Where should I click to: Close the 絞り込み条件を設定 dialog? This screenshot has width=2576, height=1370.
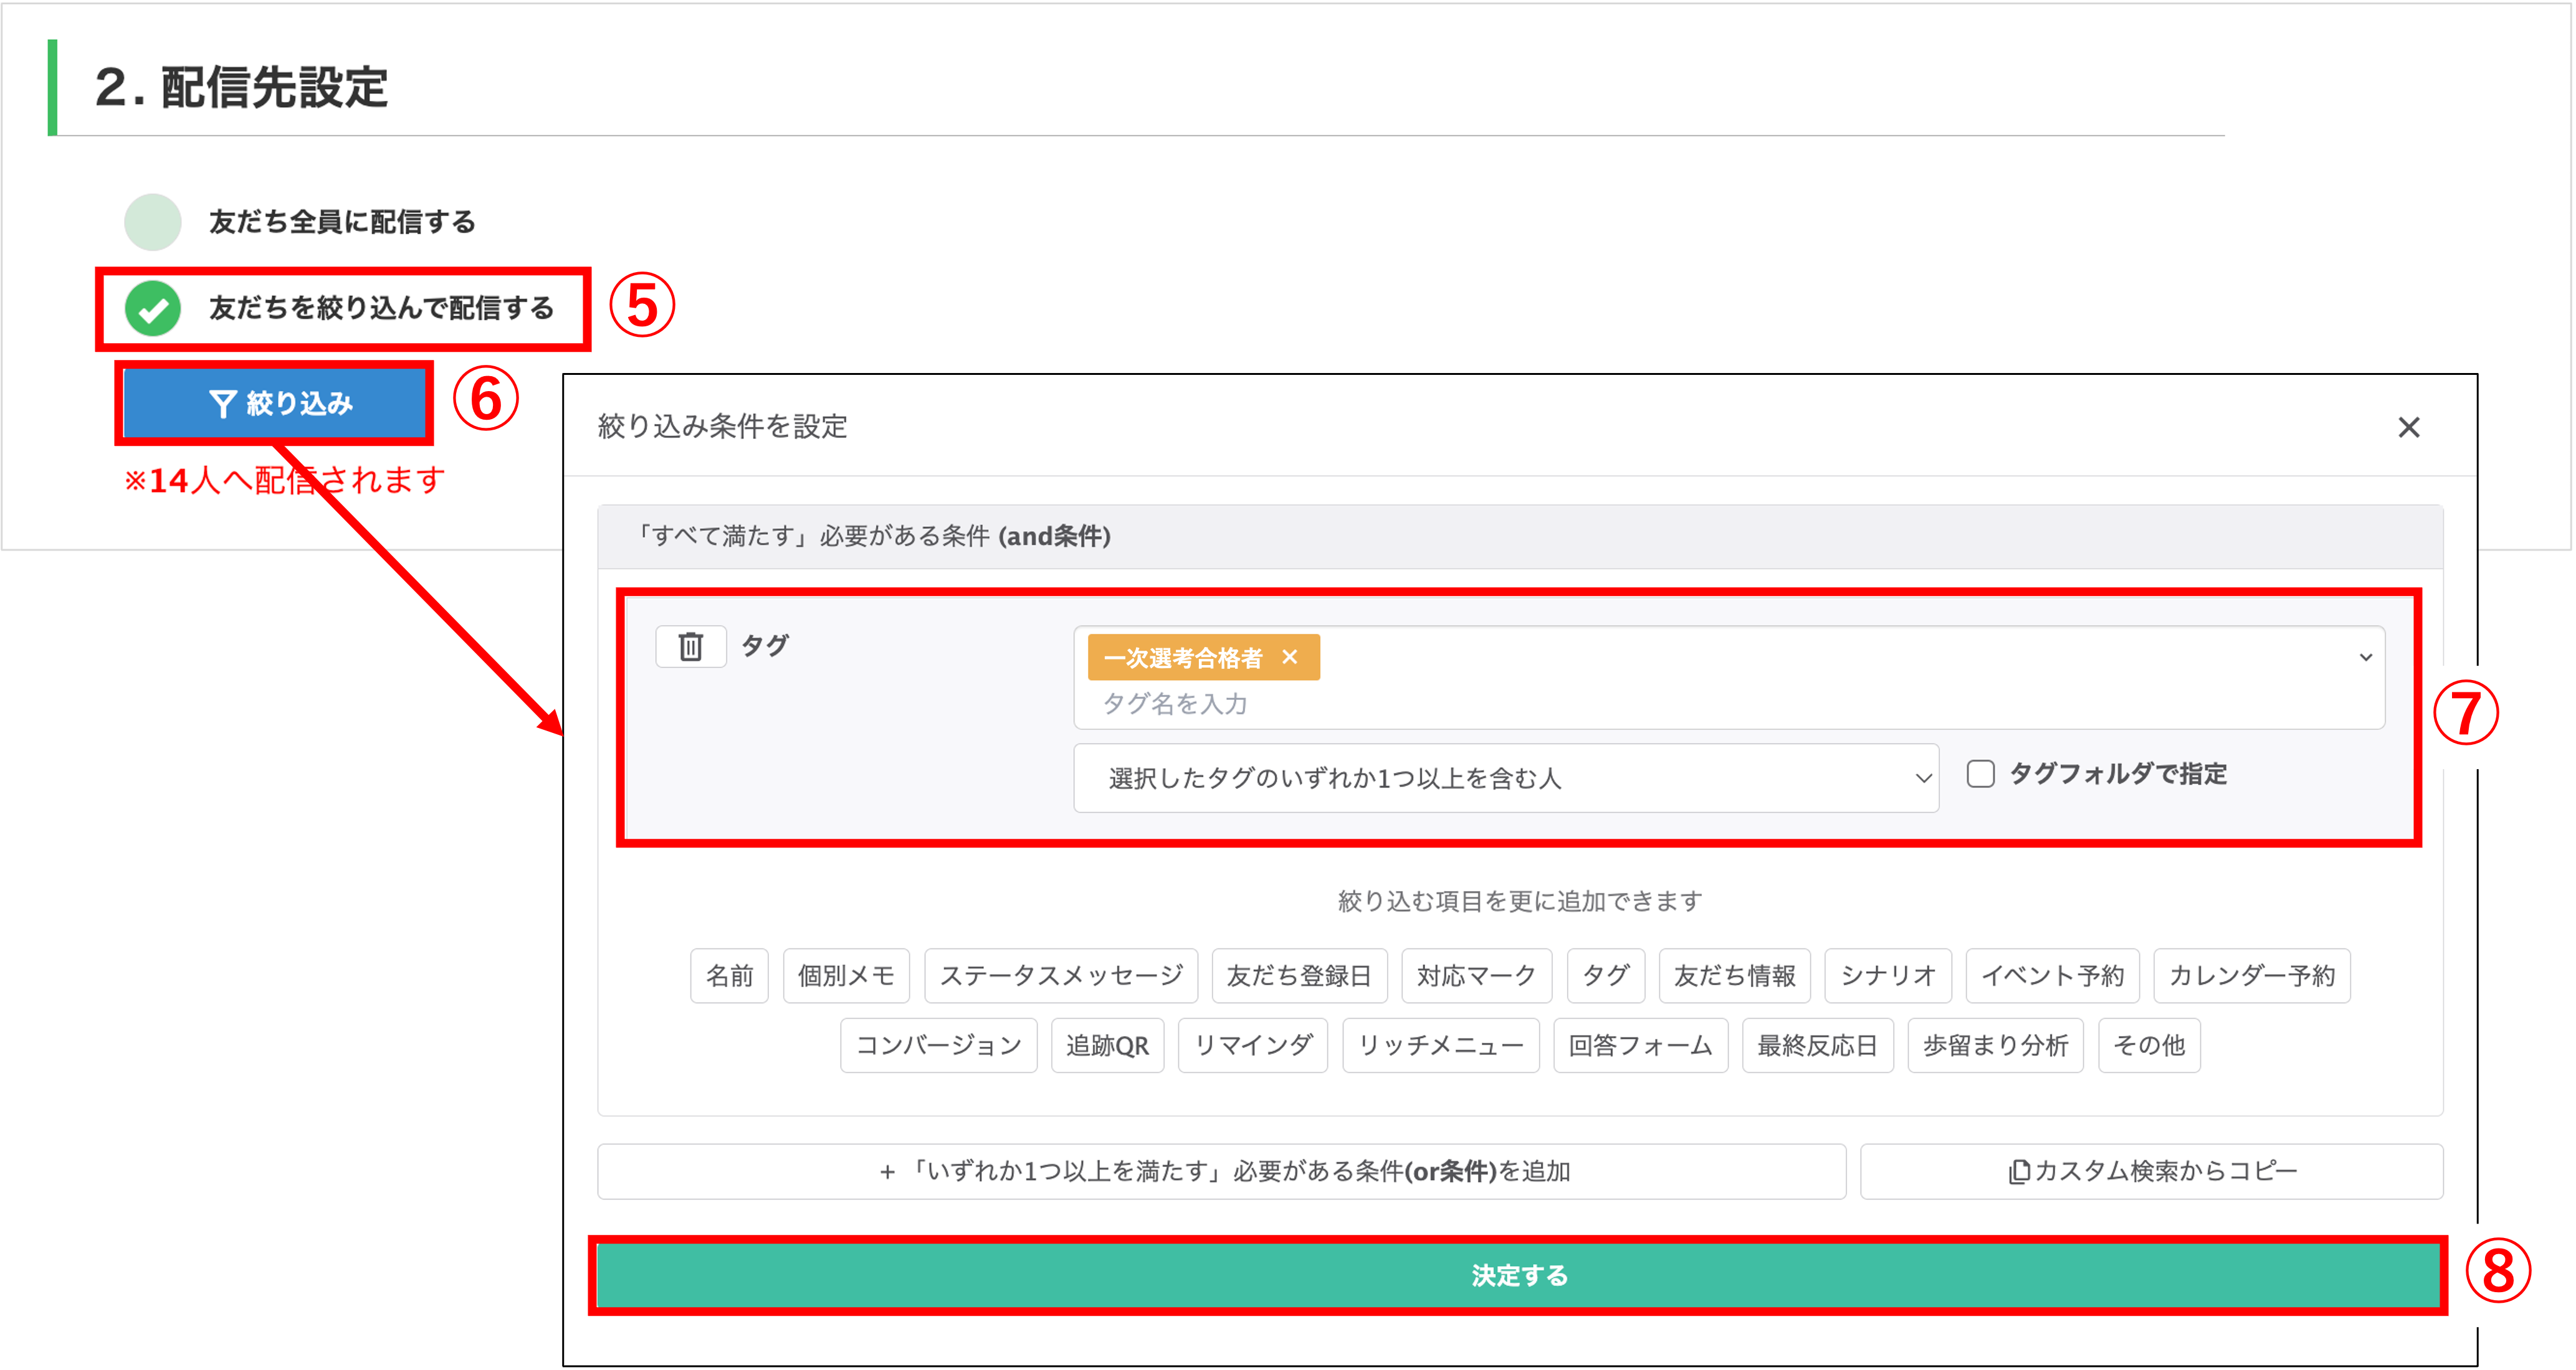2408,428
